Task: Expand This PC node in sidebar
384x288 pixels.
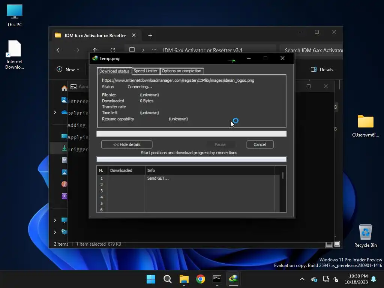Action: coord(55,220)
